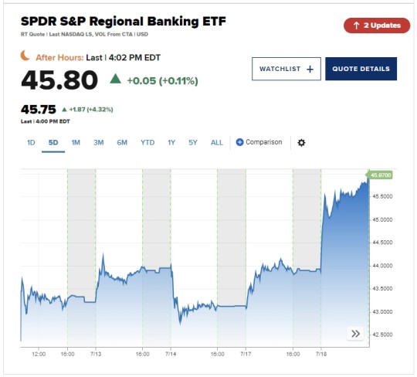The image size is (417, 377).
Task: Select the 5D time range tab
Action: coord(53,143)
